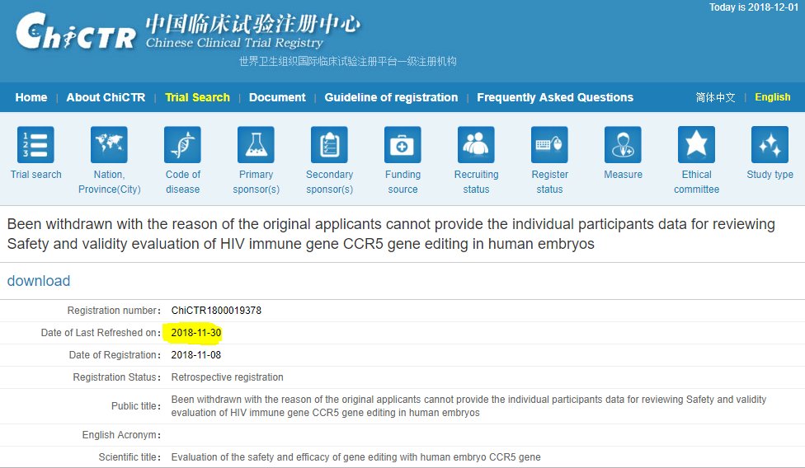The height and width of the screenshot is (468, 805).
Task: Open the Study type sparkle icon
Action: pyautogui.click(x=770, y=144)
